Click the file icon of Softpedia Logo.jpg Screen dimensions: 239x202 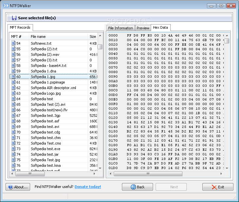point(13,93)
